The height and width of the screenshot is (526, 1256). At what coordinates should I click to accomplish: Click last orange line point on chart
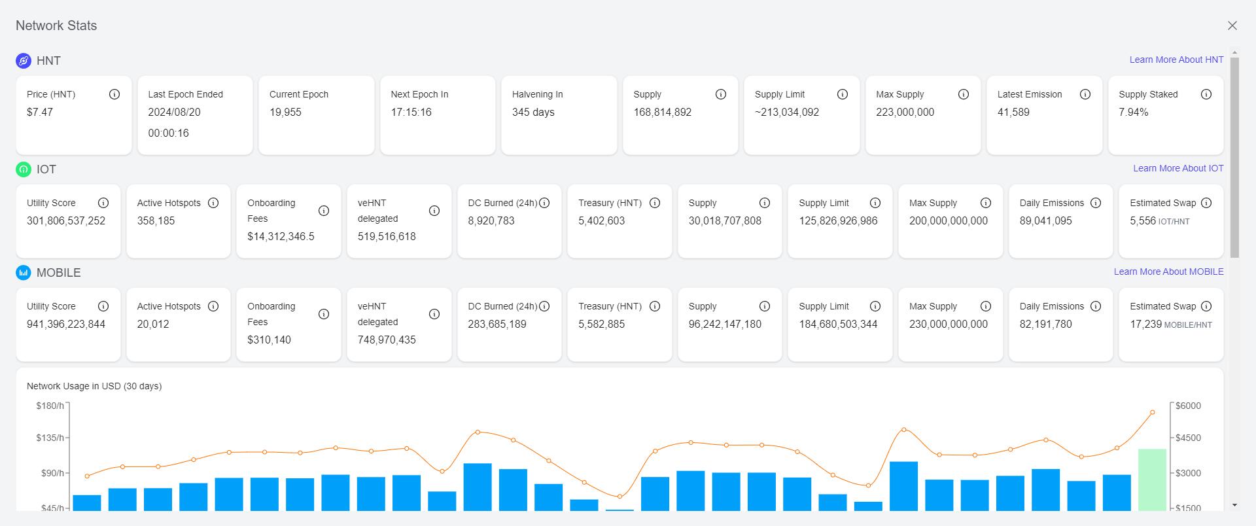point(1153,412)
